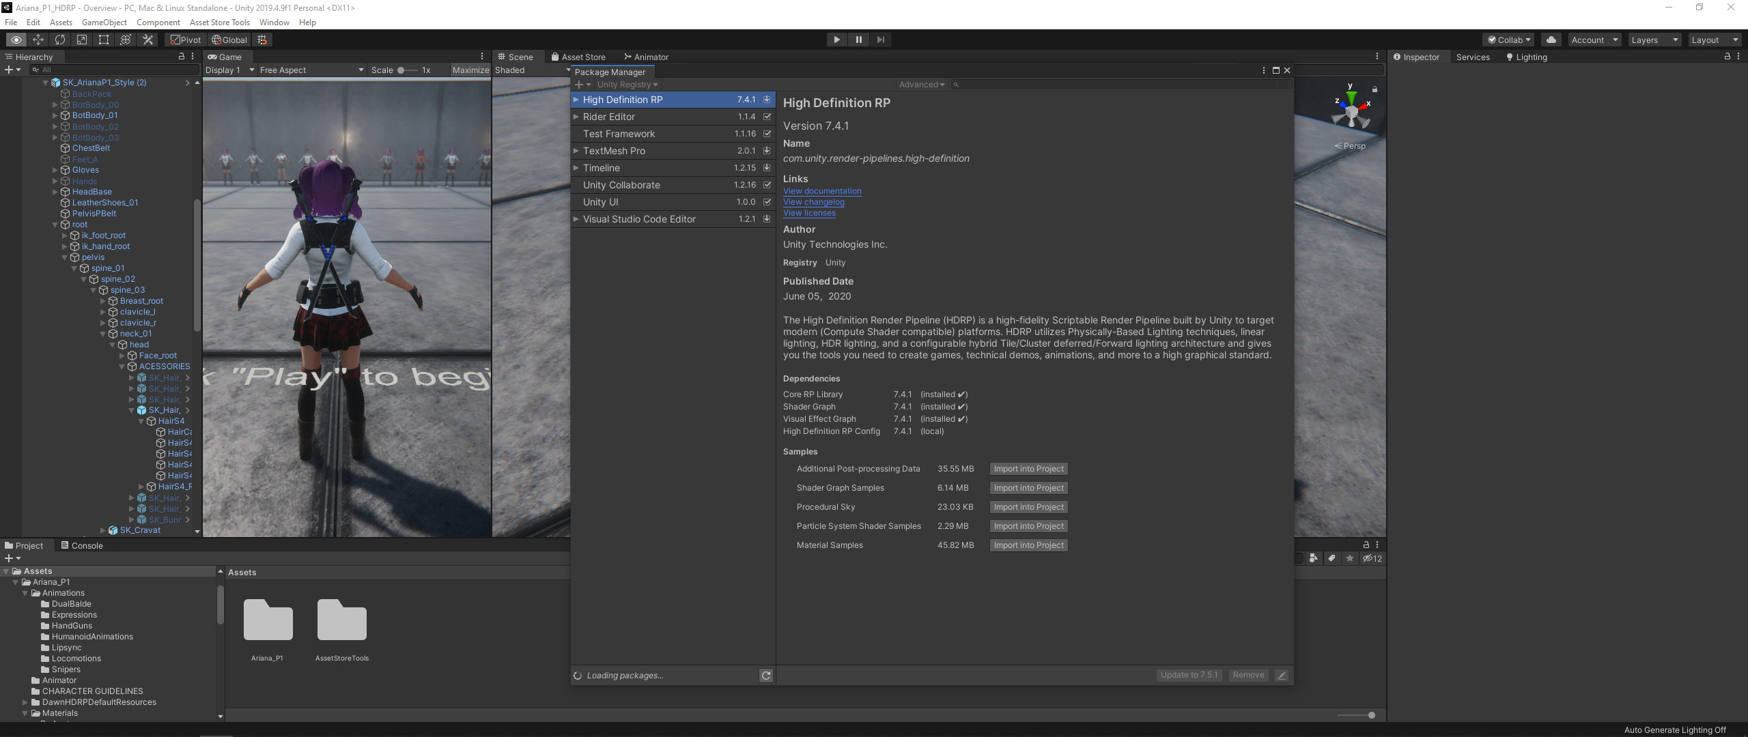Toggle the scene gizmo lock
Viewport: 1748px width, 737px height.
coord(1375,89)
